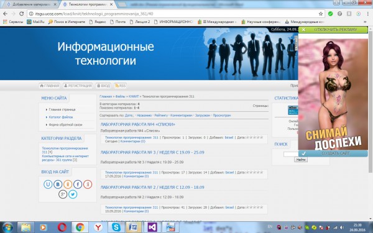Open Yandex Browser from taskbar
Image resolution: width=373 pixels, height=233 pixels.
tap(98, 227)
